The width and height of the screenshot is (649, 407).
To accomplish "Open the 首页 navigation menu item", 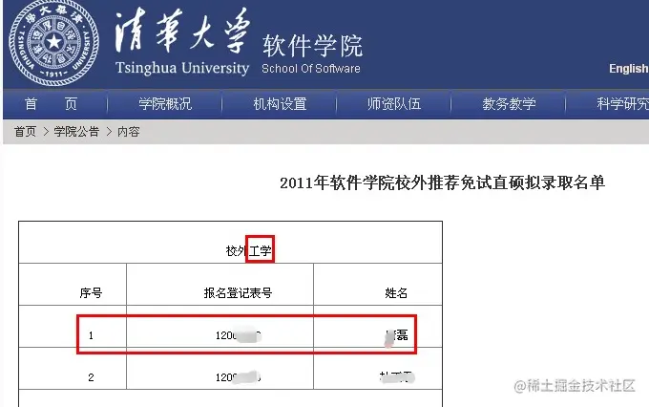I will pyautogui.click(x=51, y=103).
